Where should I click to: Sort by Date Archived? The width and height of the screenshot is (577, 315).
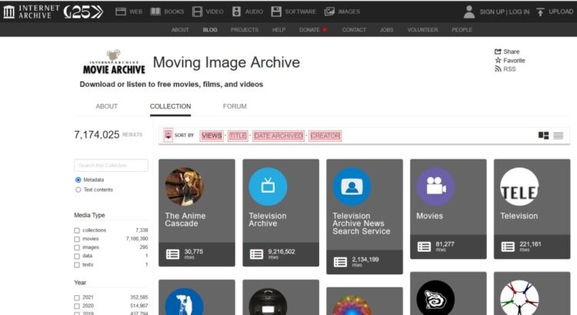click(x=278, y=136)
